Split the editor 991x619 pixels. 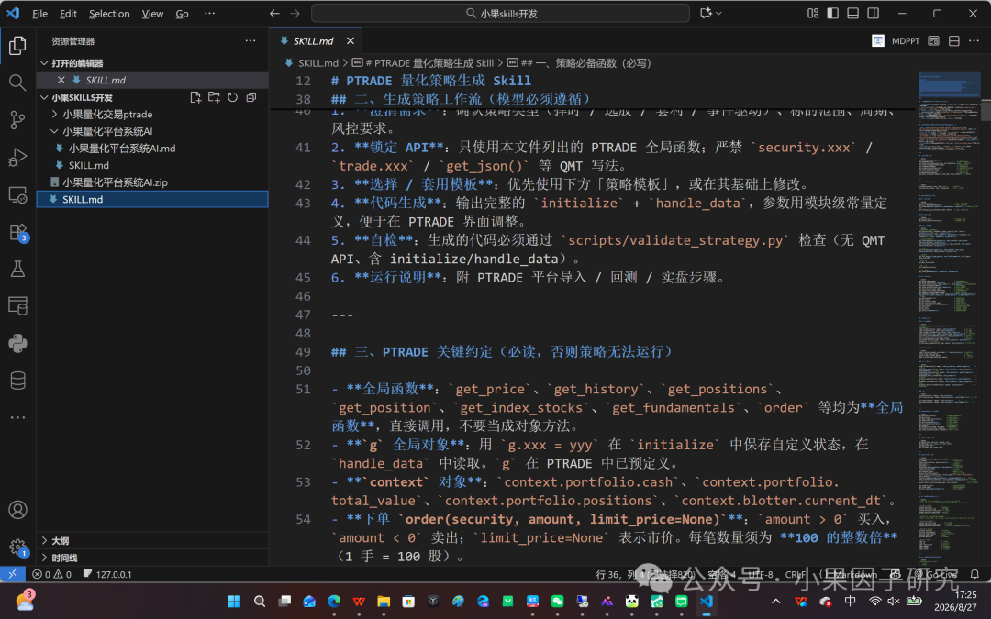tap(953, 41)
